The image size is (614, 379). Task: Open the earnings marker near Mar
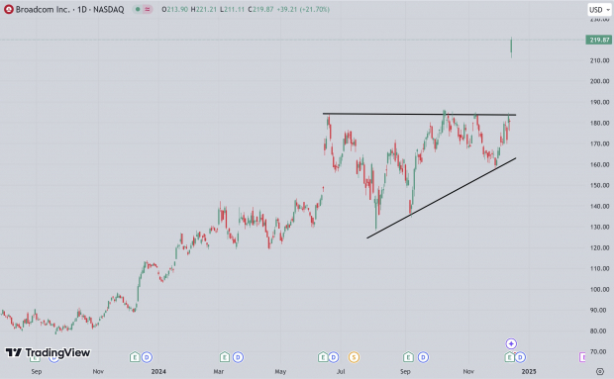(225, 357)
